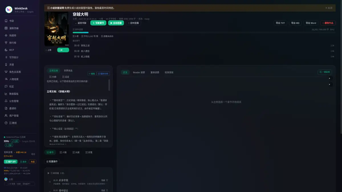The height and width of the screenshot is (192, 342).
Task: Open chapter 第9章 铜钱之谜
Action: point(203,46)
